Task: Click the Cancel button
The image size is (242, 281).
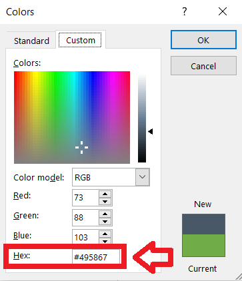Action: pos(203,66)
